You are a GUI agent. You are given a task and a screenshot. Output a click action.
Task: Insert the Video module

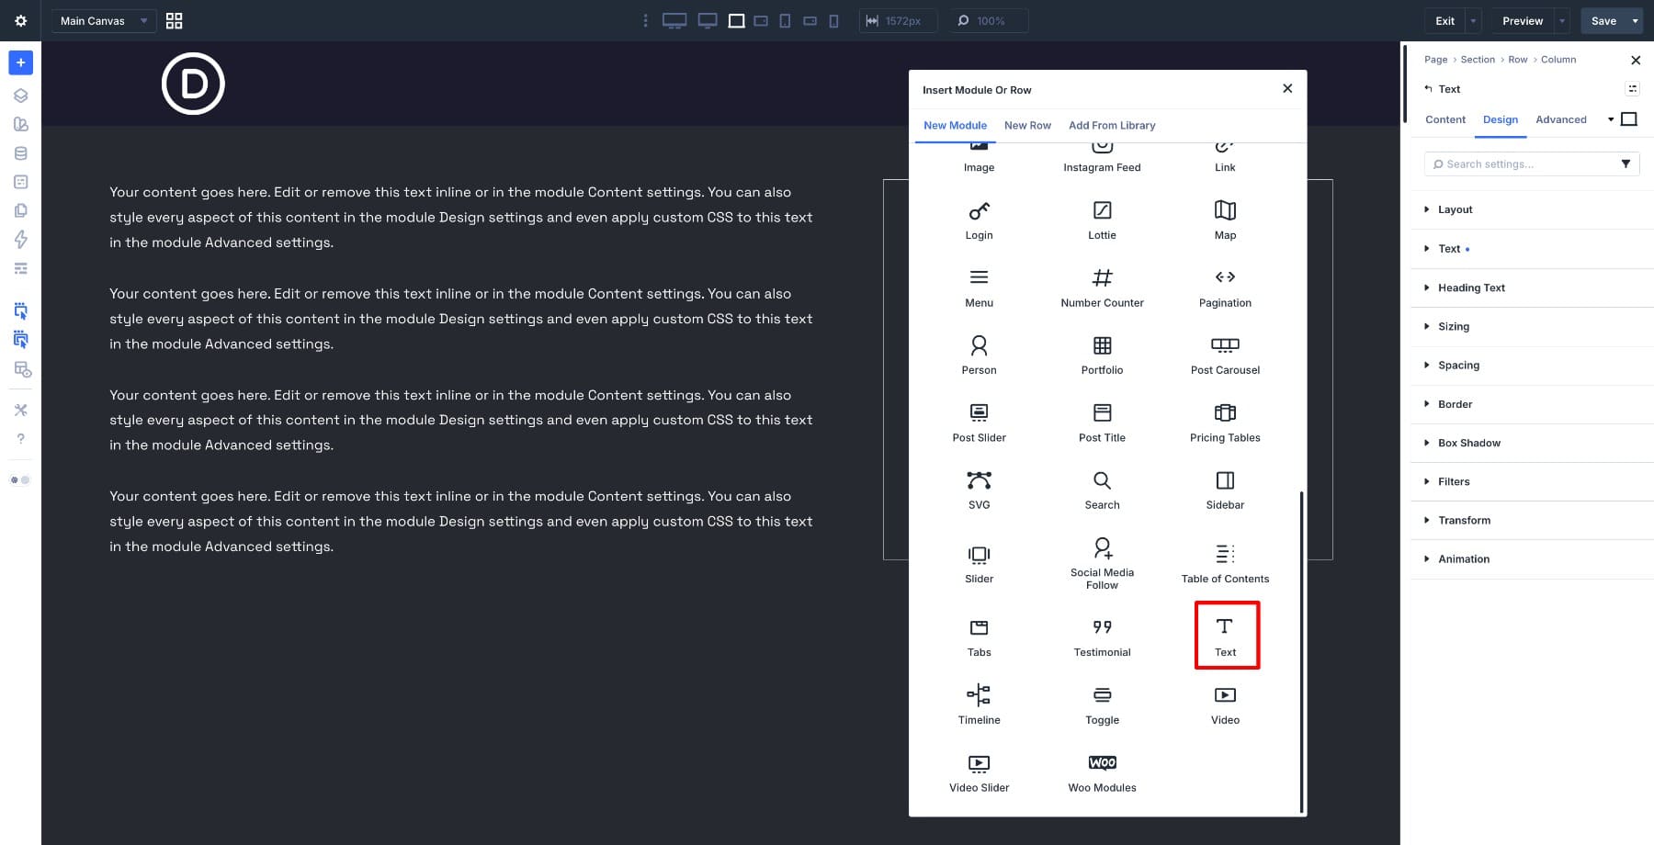pyautogui.click(x=1225, y=704)
